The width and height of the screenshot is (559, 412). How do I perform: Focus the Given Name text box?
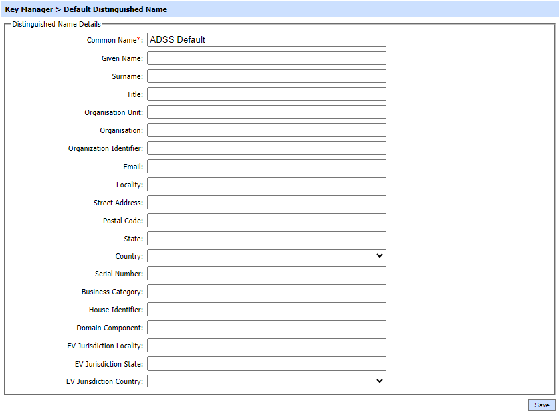point(266,58)
